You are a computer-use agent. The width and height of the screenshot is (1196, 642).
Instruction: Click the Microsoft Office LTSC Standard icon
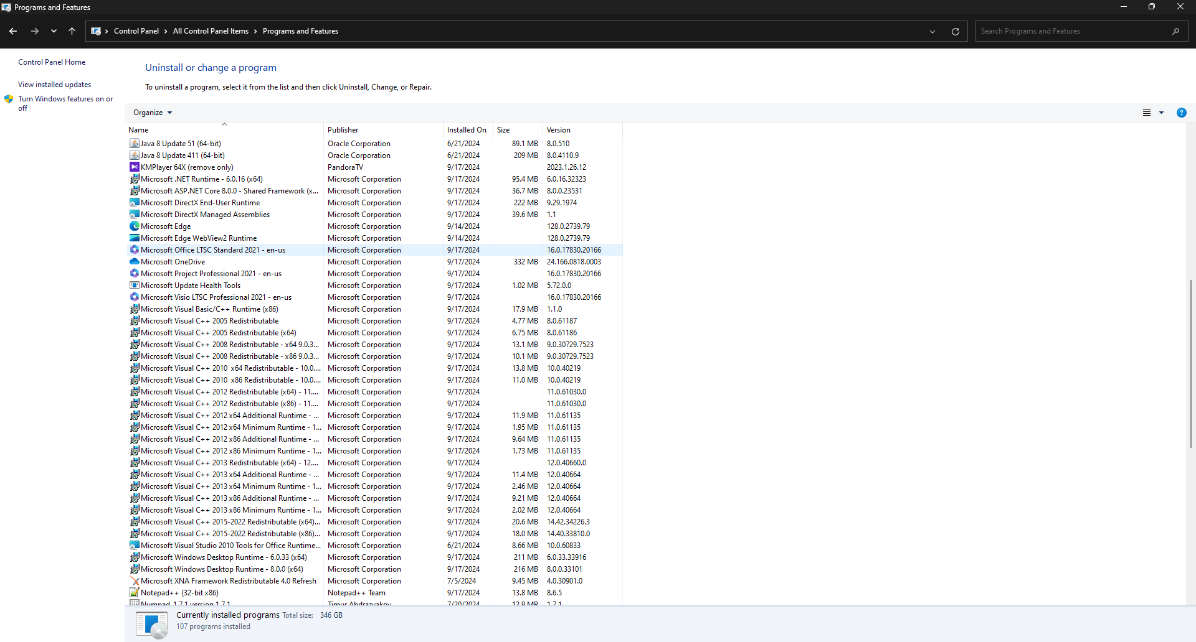coord(134,250)
